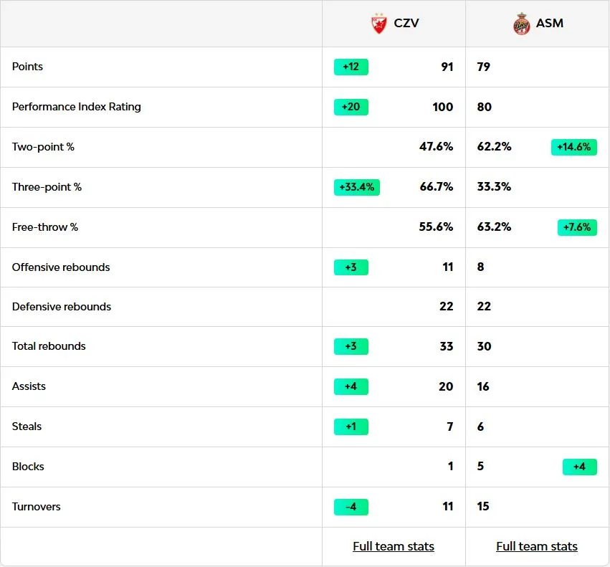The width and height of the screenshot is (610, 567).
Task: Click the CZV team crest icon
Action: (x=378, y=24)
